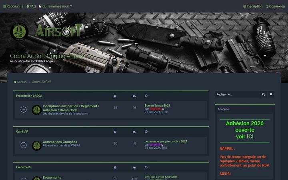Jump to latest post icon for commande groupée
The image size is (288, 180).
tap(162, 145)
